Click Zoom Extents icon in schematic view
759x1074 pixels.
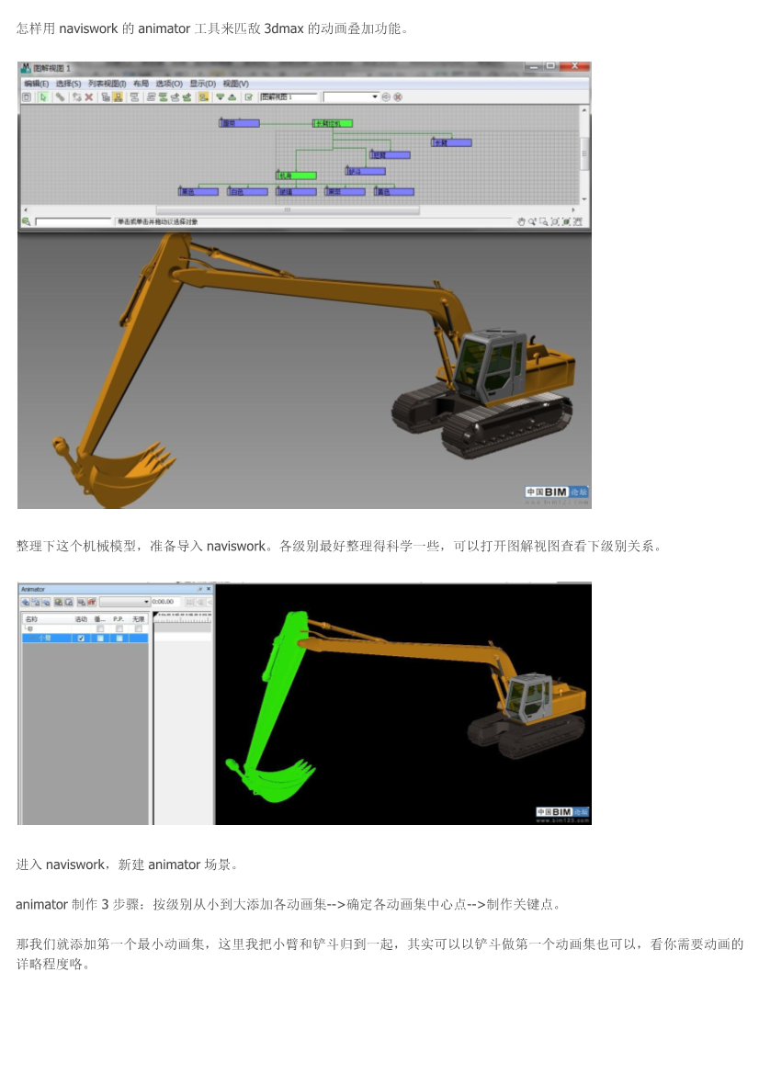tap(555, 222)
